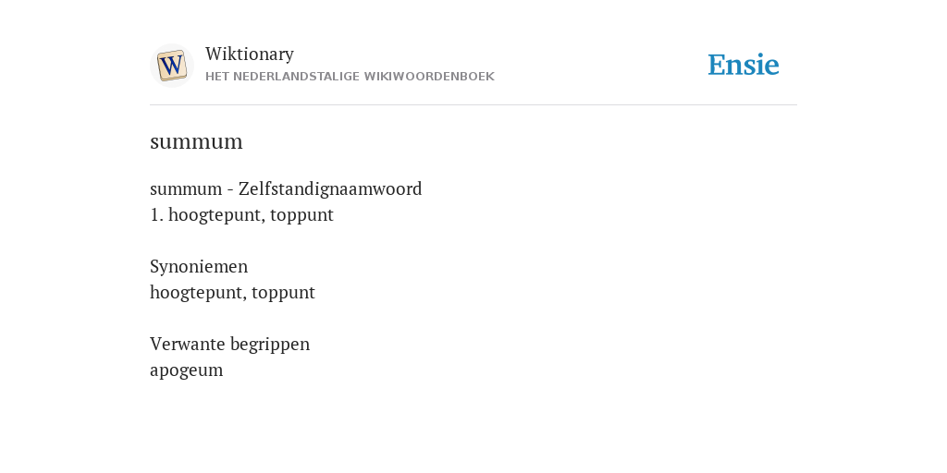The width and height of the screenshot is (947, 473).
Task: Open toppunt under Synoniemen
Action: (283, 293)
